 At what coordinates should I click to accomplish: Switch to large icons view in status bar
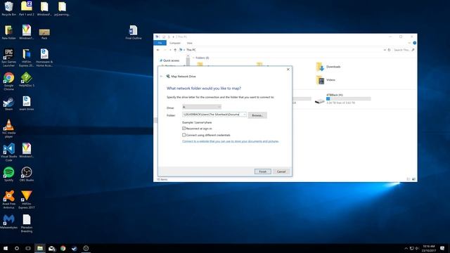point(413,179)
